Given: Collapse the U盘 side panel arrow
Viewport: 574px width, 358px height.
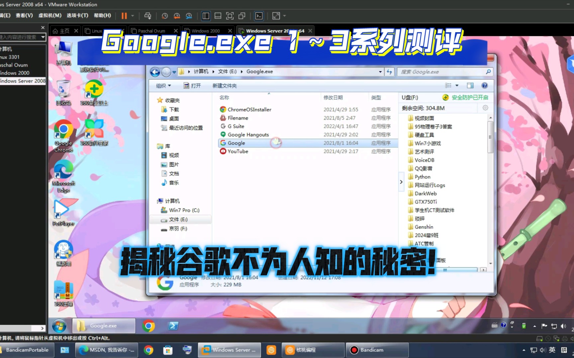Looking at the screenshot, I should (401, 182).
